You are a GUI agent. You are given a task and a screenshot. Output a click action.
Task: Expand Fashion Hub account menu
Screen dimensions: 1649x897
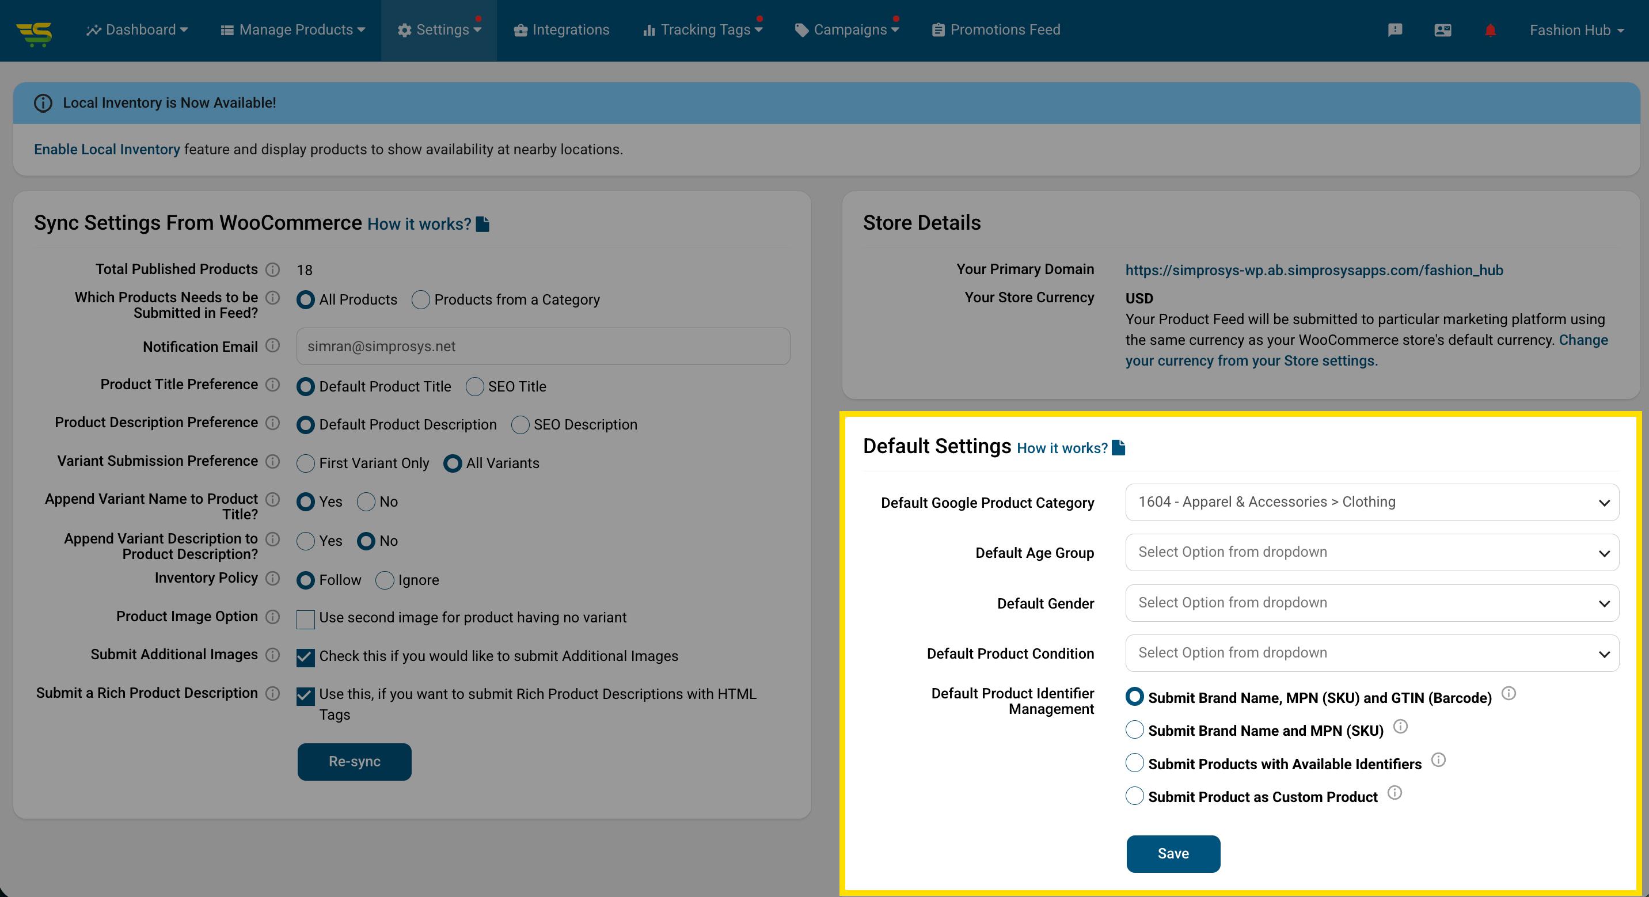pos(1576,30)
